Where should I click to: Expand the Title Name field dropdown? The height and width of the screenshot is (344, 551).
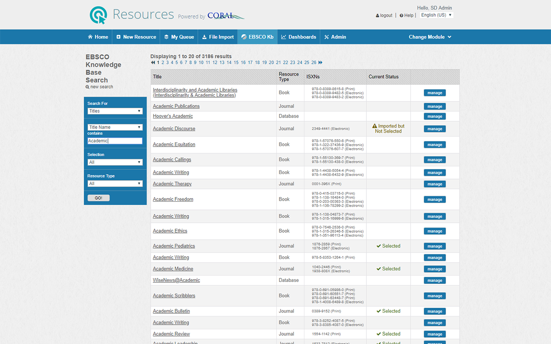(x=115, y=127)
